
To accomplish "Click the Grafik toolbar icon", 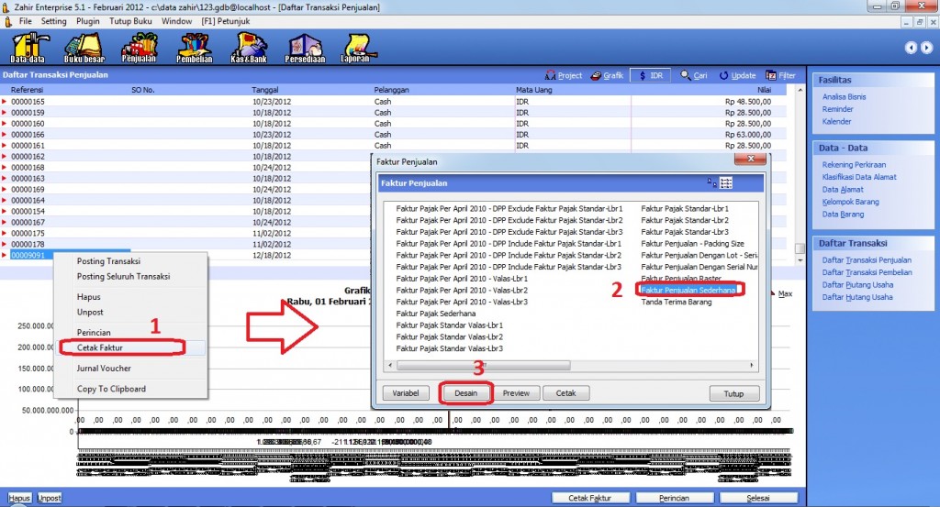I will [607, 75].
